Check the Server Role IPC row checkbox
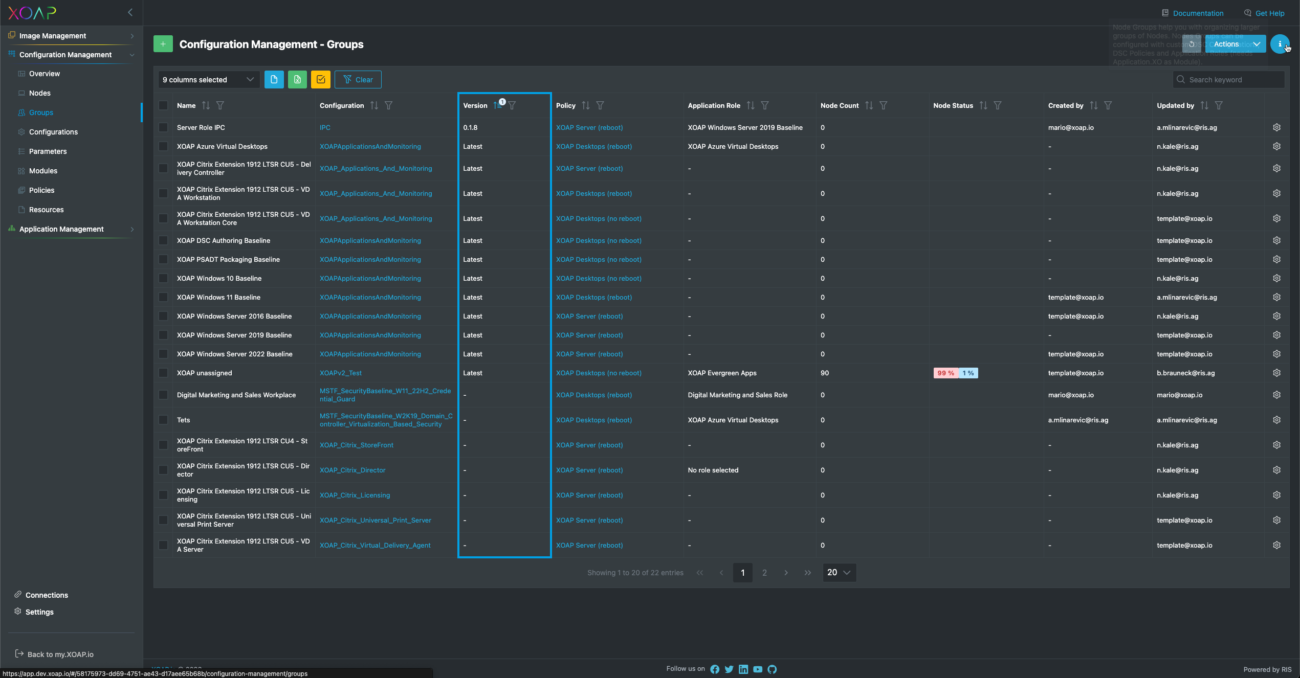 (163, 127)
